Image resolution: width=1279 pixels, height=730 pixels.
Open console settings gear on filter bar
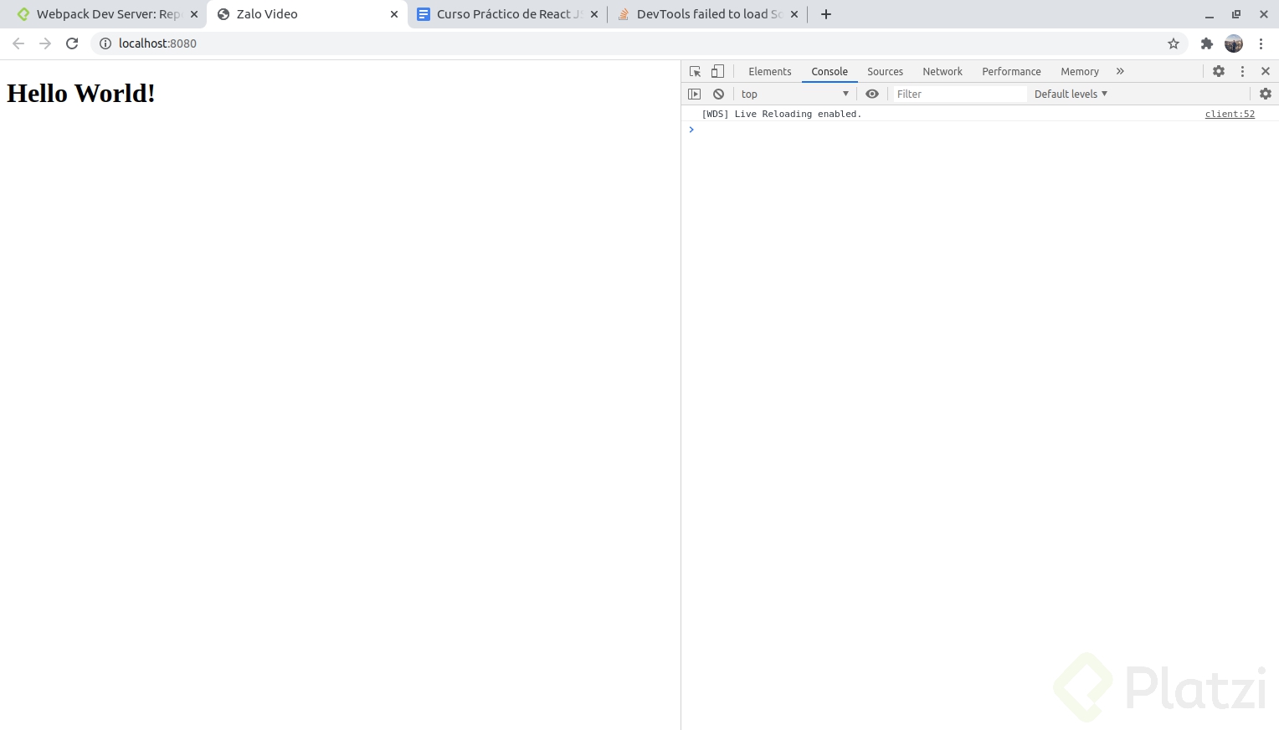pyautogui.click(x=1266, y=94)
